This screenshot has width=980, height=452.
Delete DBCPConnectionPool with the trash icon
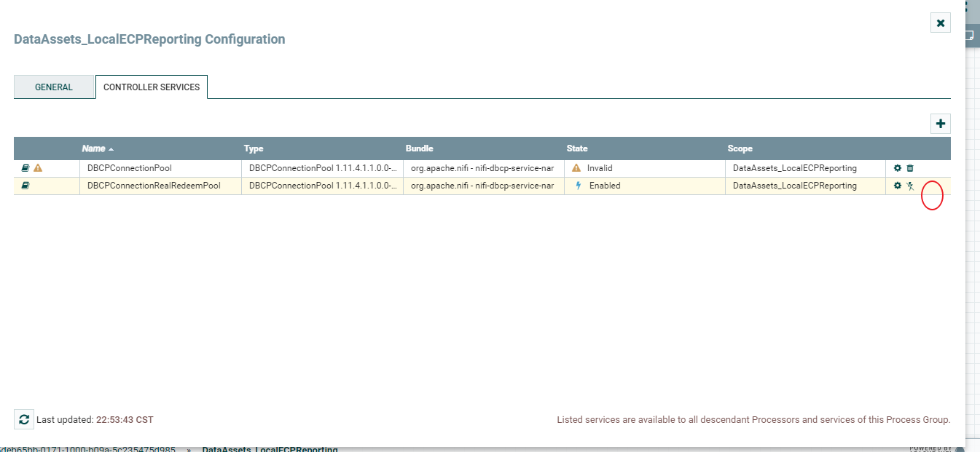[910, 167]
